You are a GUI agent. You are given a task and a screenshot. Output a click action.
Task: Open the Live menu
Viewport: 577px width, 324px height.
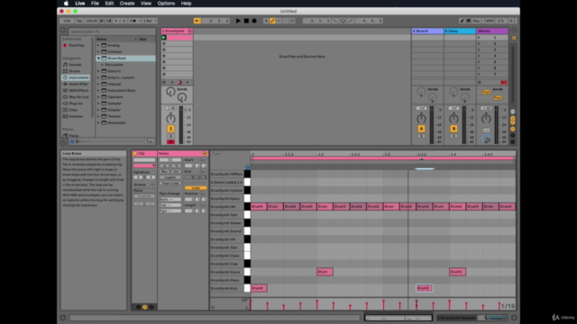[x=80, y=4]
